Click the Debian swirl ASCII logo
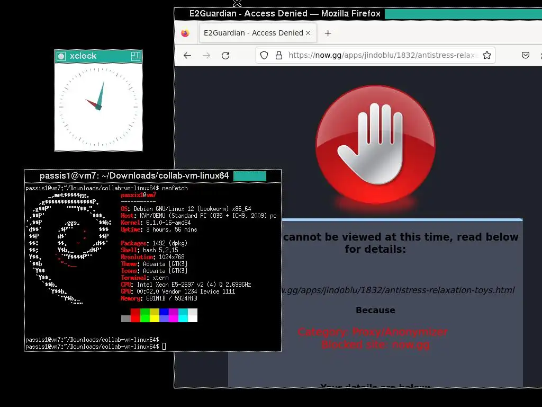The width and height of the screenshot is (542, 407). (69, 249)
